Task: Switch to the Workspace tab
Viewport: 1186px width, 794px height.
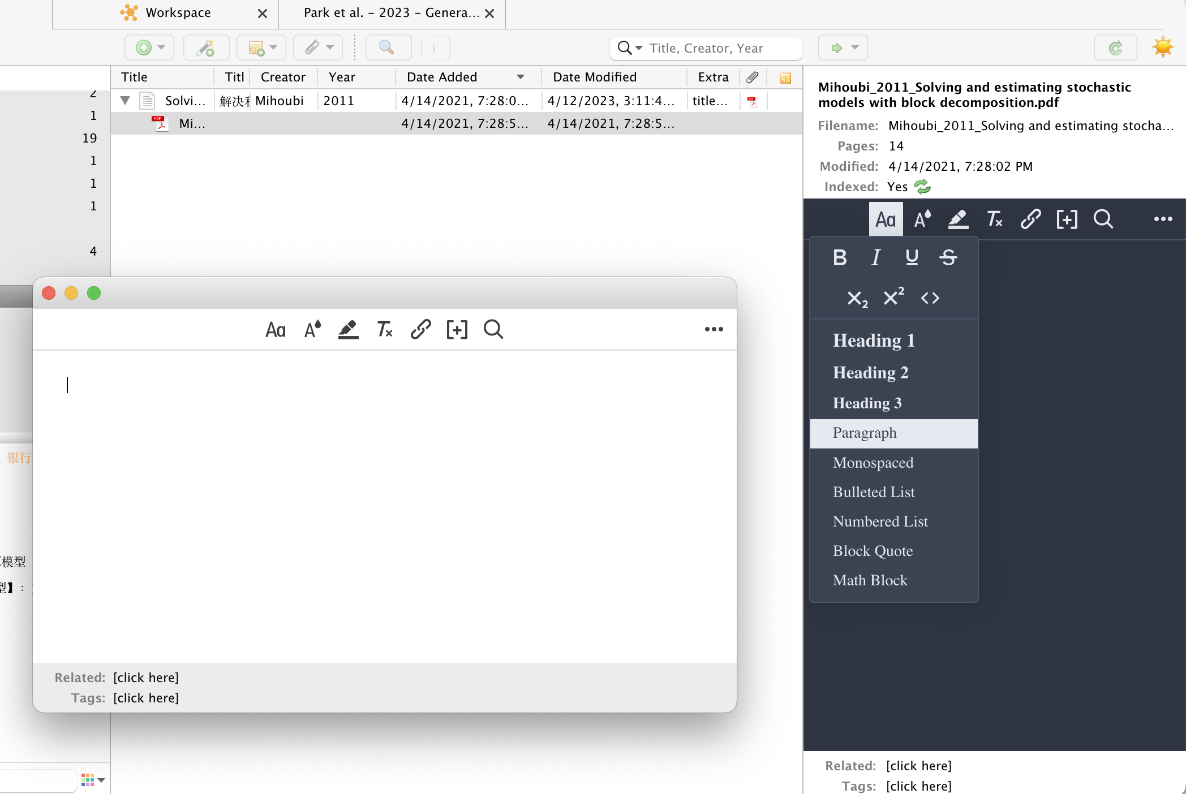Action: tap(178, 12)
